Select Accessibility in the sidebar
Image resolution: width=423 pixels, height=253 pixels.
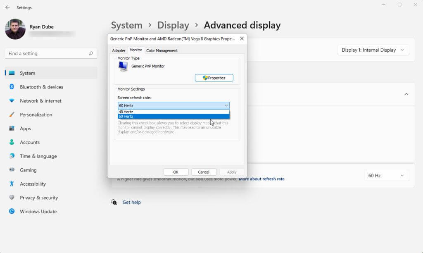[x=33, y=184]
